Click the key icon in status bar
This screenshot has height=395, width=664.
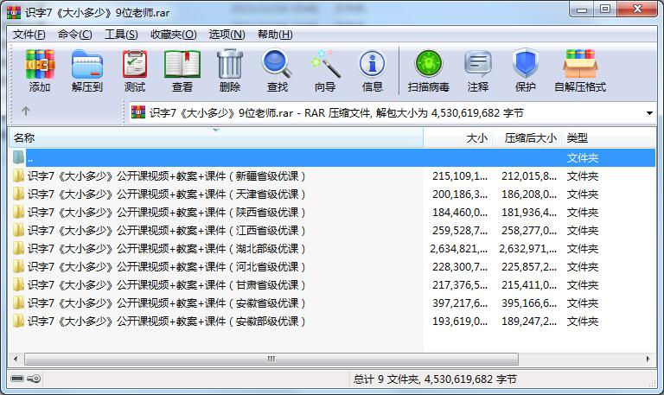click(34, 378)
